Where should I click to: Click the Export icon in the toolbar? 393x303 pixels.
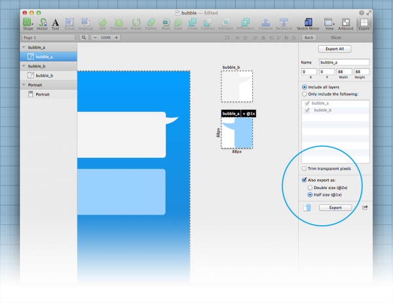(364, 23)
